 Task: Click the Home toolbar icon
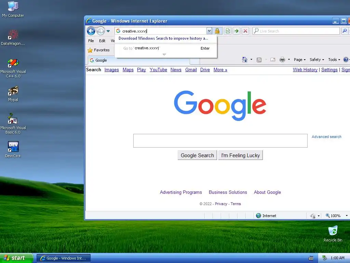[245, 60]
